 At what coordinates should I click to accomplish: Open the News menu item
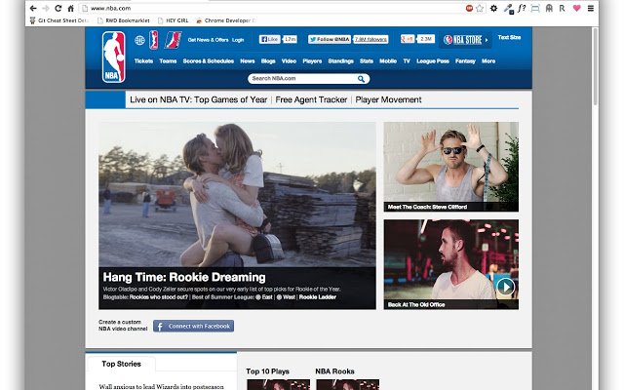tap(247, 61)
